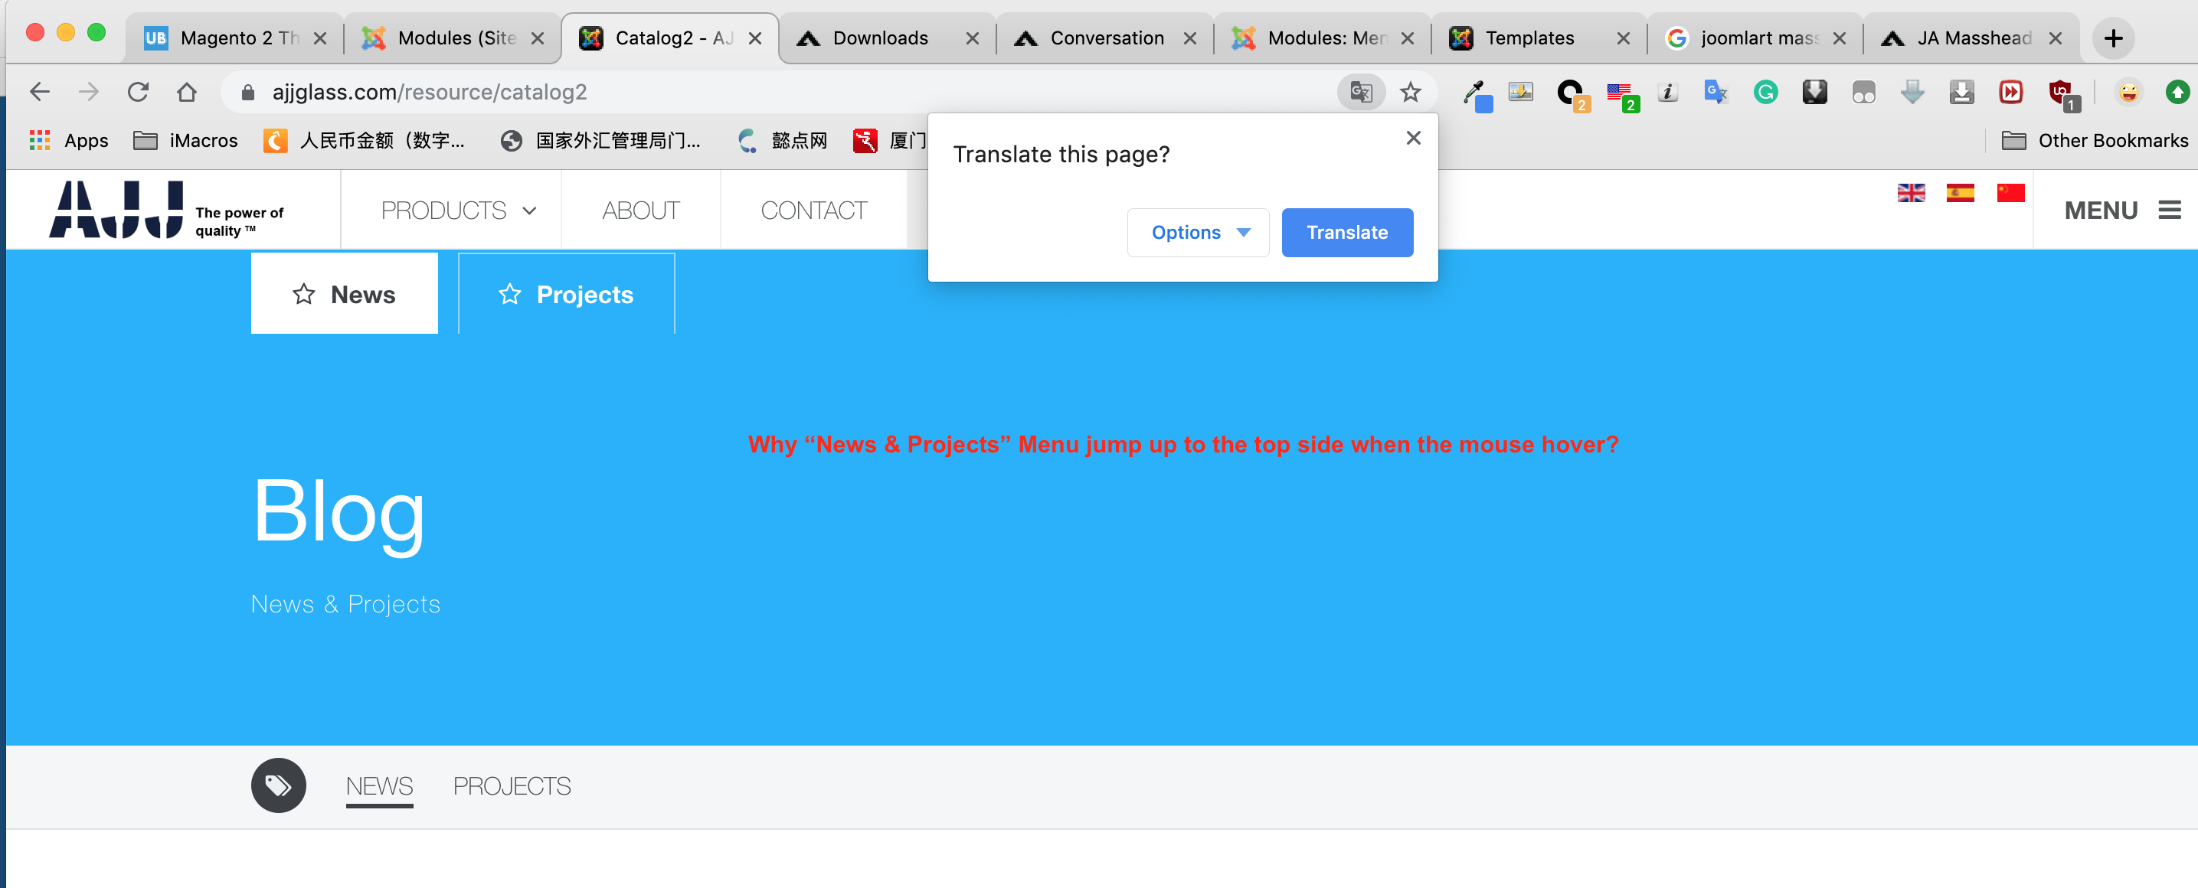The height and width of the screenshot is (888, 2198).
Task: Switch site language via Spanish flag
Action: pyautogui.click(x=1960, y=194)
